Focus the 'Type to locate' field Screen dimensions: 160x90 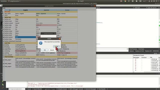[x=17, y=89]
